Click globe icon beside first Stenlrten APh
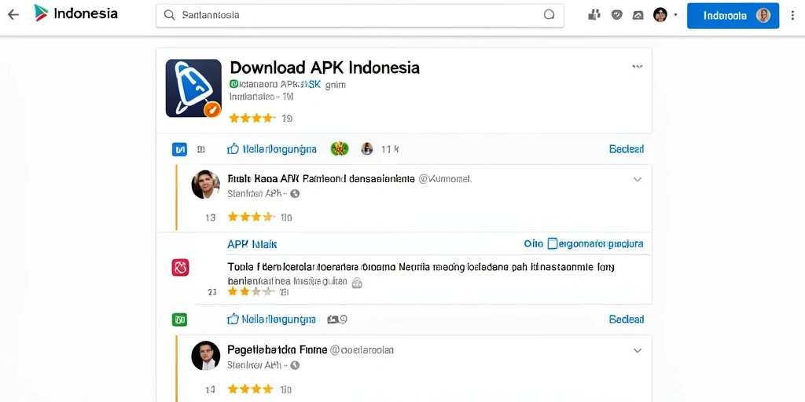Viewport: 805px width, 402px height. (295, 194)
